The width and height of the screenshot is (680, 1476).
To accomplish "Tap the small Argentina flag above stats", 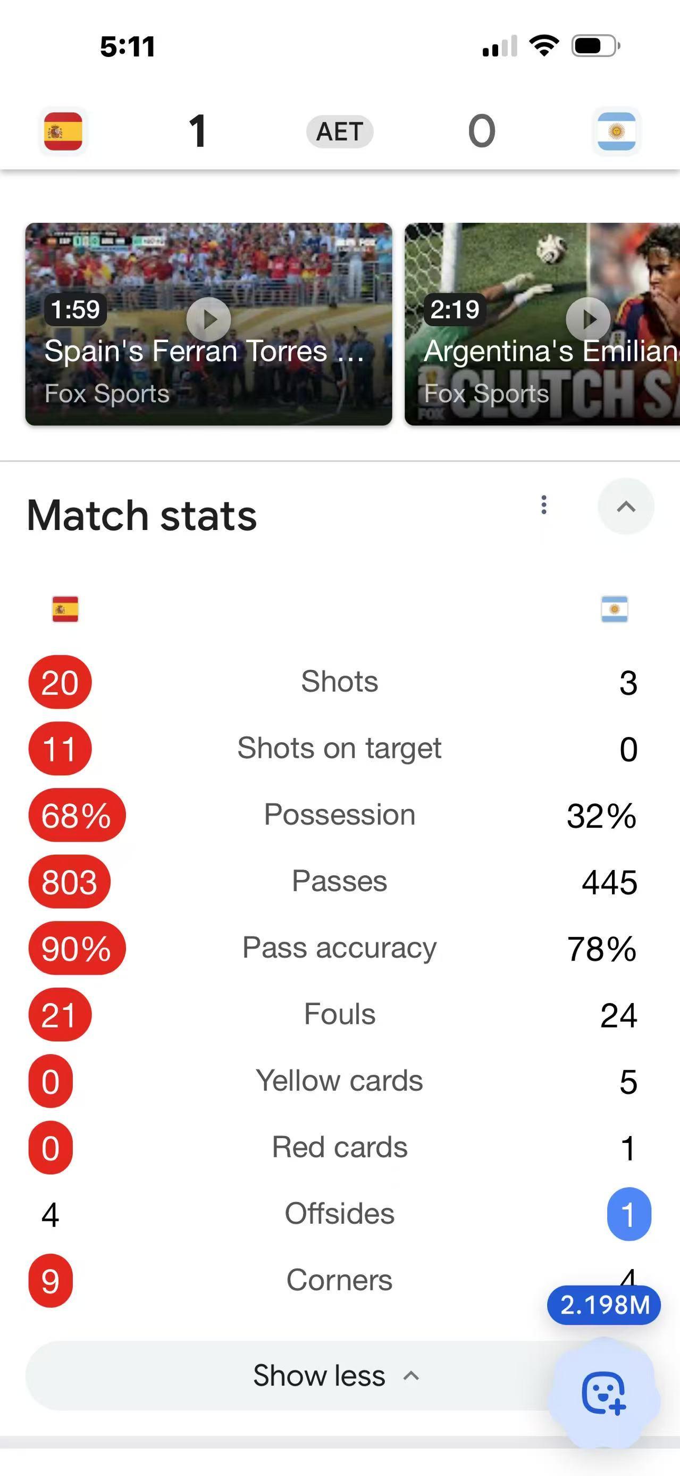I will 615,609.
